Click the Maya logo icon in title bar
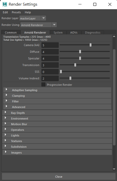This screenshot has height=181, width=117. coord(5,4)
